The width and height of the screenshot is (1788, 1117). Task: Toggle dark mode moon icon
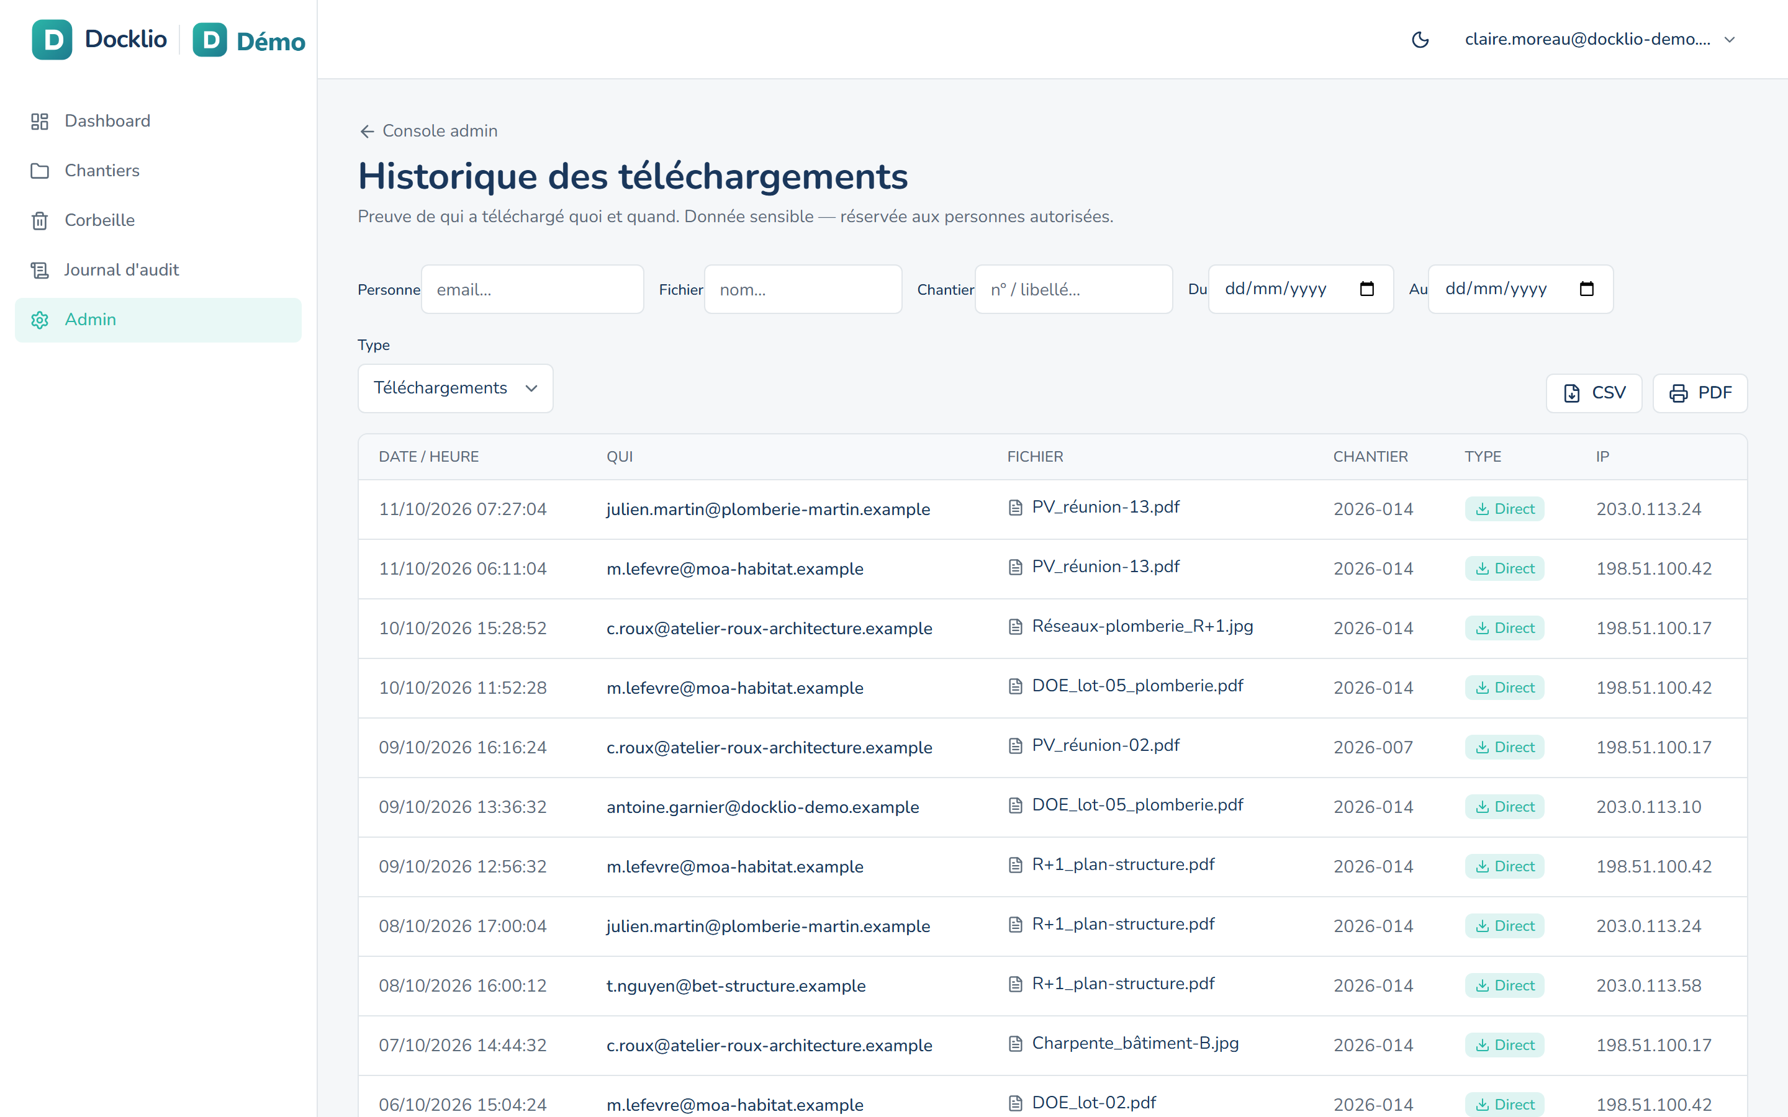click(1419, 39)
